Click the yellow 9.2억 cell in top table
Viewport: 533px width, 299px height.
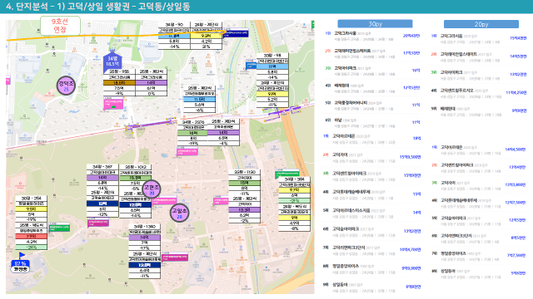(206, 36)
